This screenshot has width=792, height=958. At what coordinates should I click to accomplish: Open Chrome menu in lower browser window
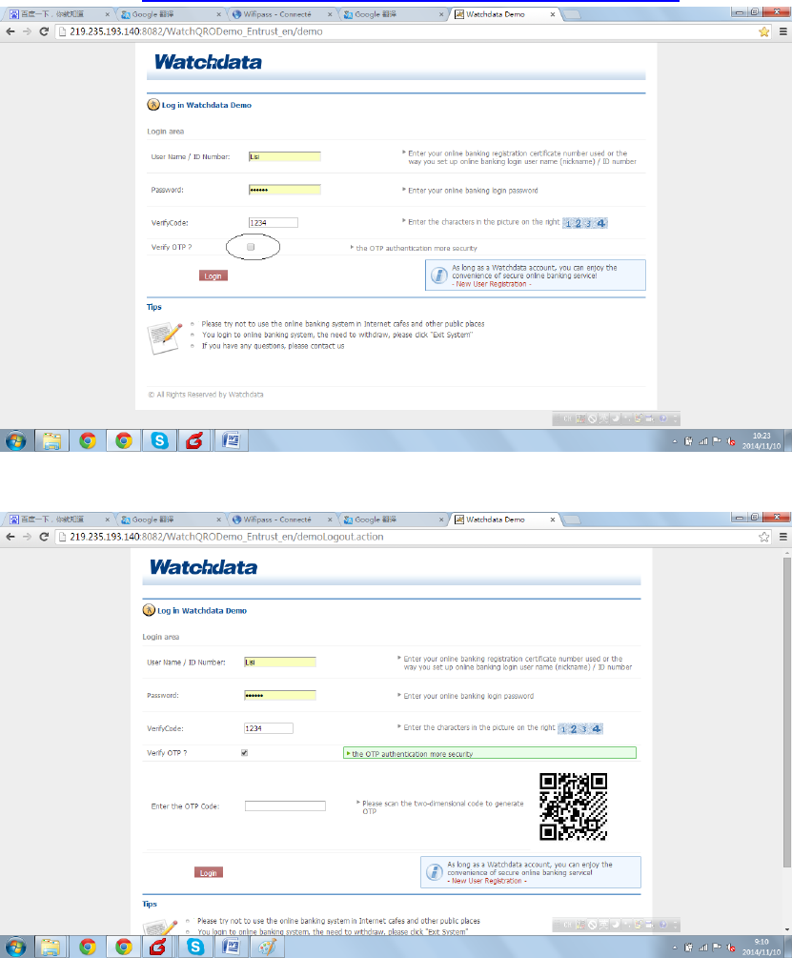click(x=782, y=537)
